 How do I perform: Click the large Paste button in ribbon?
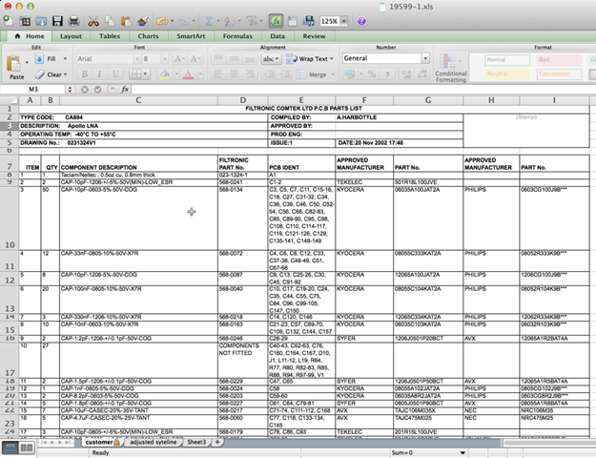pos(14,67)
